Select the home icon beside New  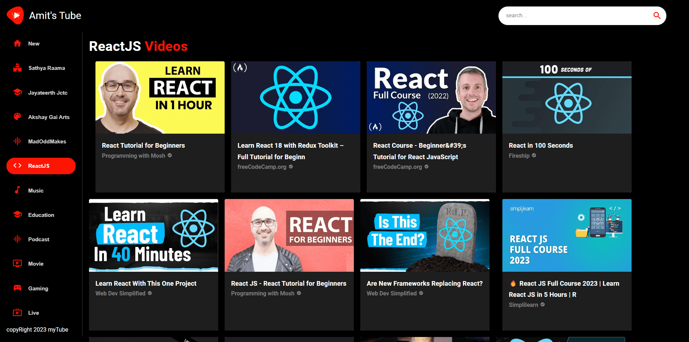tap(17, 43)
